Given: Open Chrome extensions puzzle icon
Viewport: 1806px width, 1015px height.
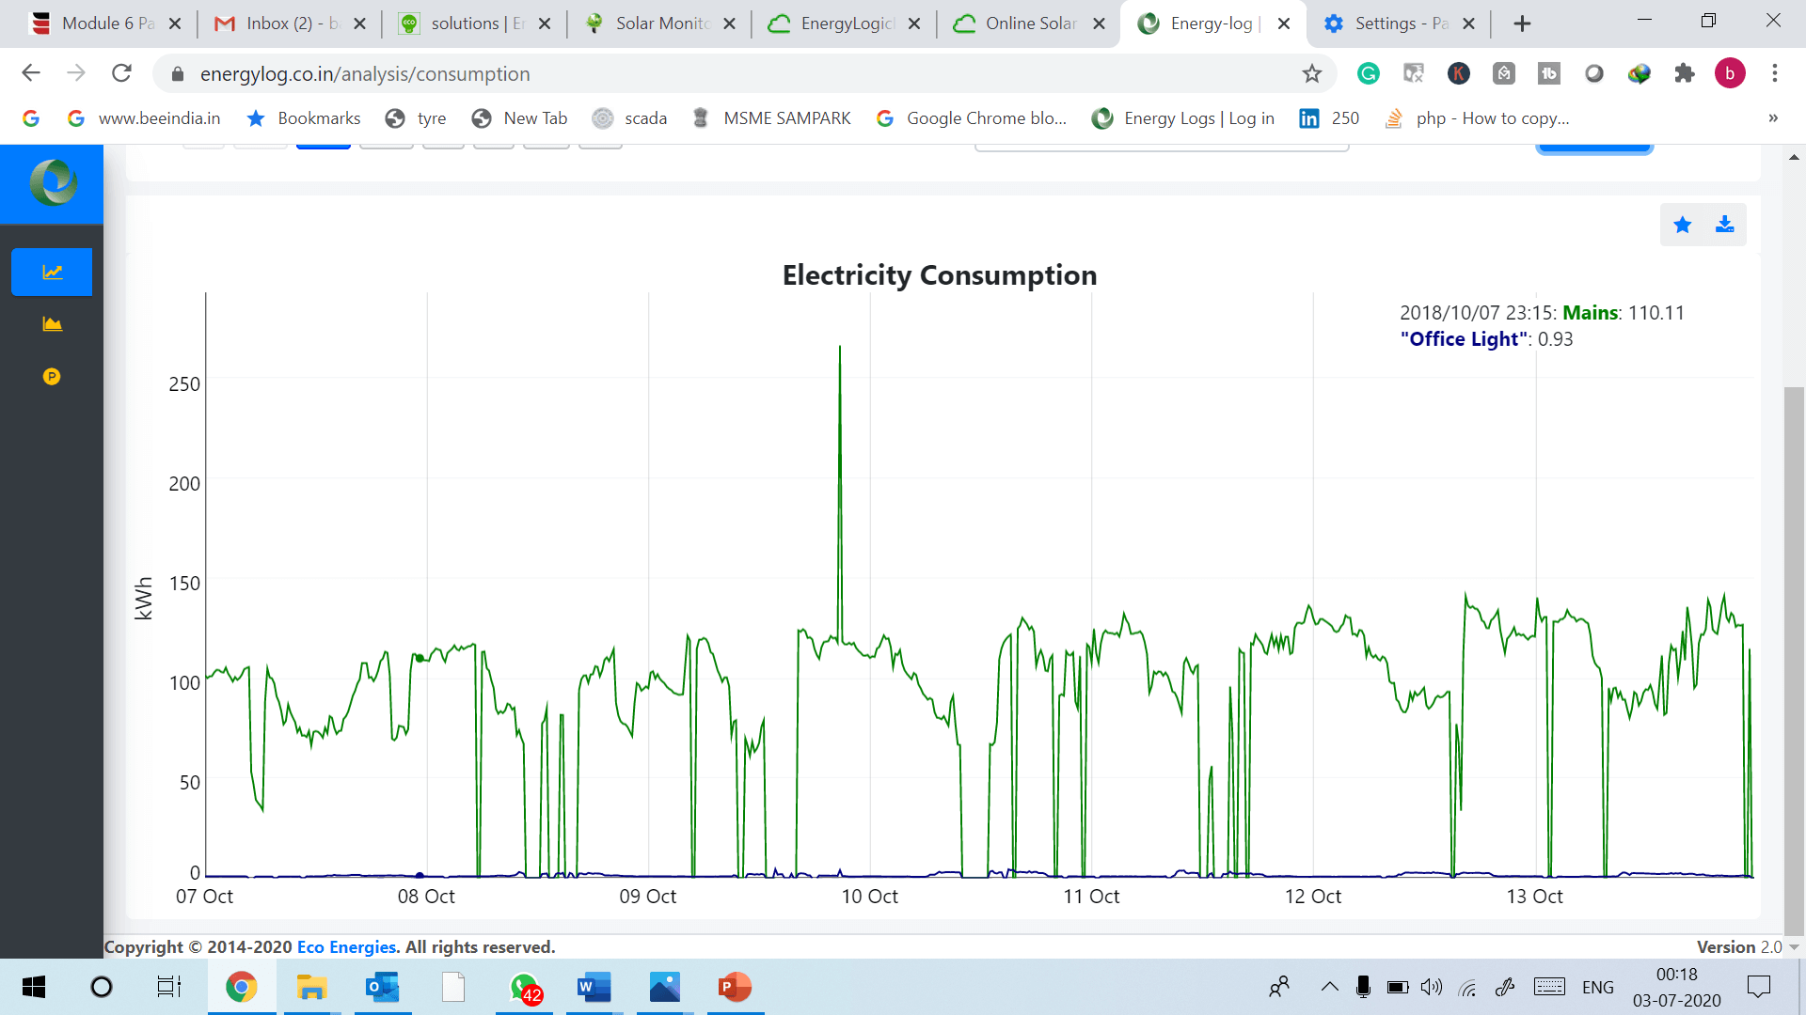Looking at the screenshot, I should pyautogui.click(x=1684, y=73).
